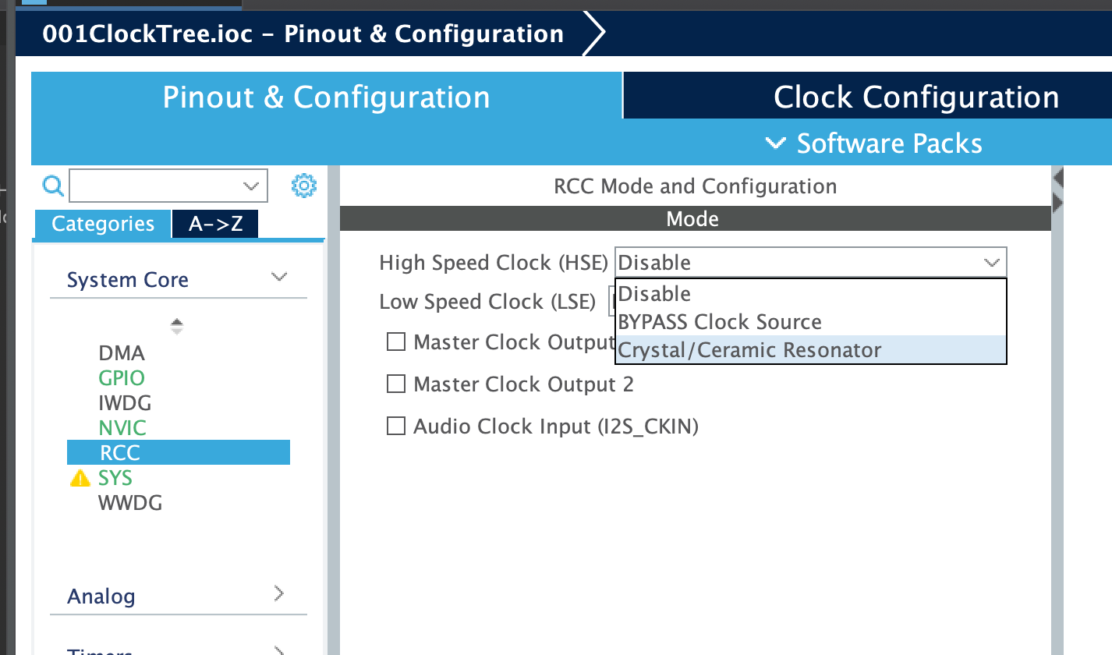Select the A->Z tab

215,225
